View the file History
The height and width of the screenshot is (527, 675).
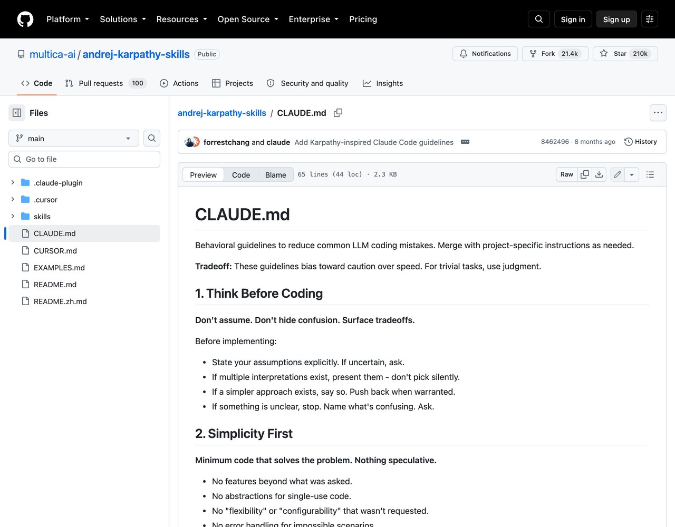click(x=640, y=142)
